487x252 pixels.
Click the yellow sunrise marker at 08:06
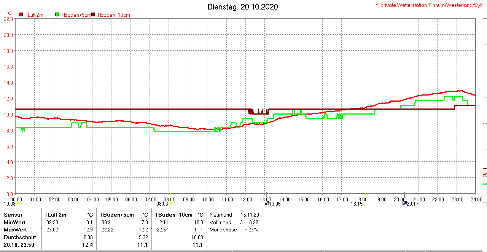point(170,203)
